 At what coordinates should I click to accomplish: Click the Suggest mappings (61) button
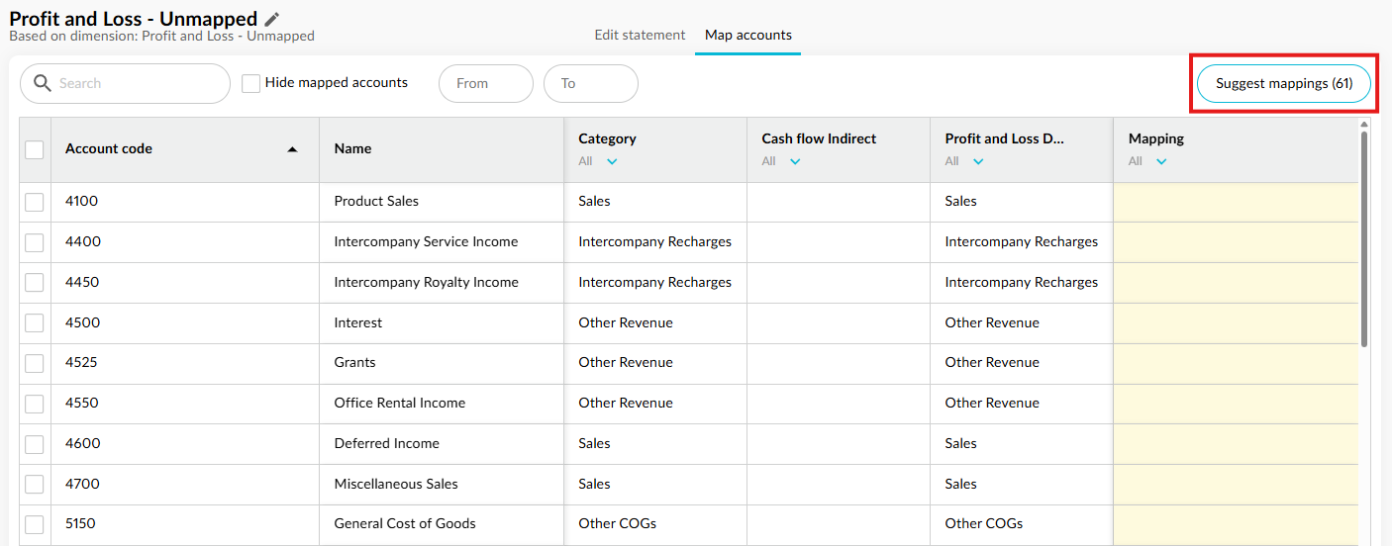[1284, 84]
